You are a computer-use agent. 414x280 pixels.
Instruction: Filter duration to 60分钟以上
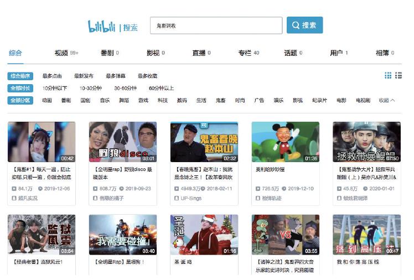coord(161,88)
